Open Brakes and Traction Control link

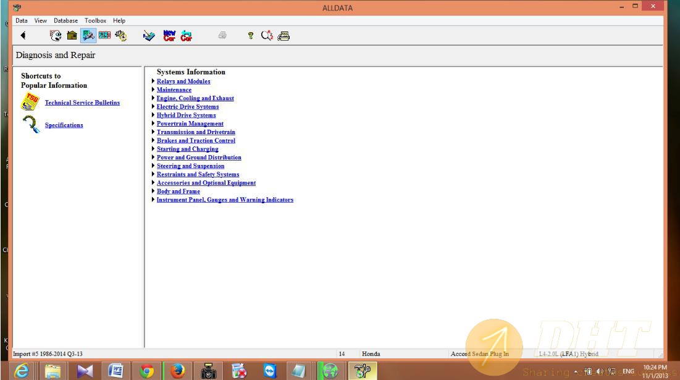[x=196, y=140]
